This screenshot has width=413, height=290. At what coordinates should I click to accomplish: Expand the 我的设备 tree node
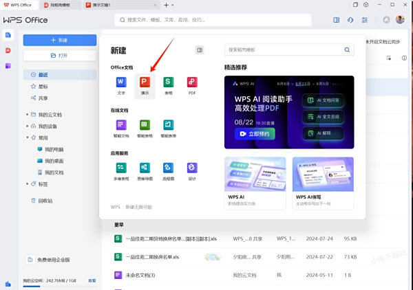[27, 126]
